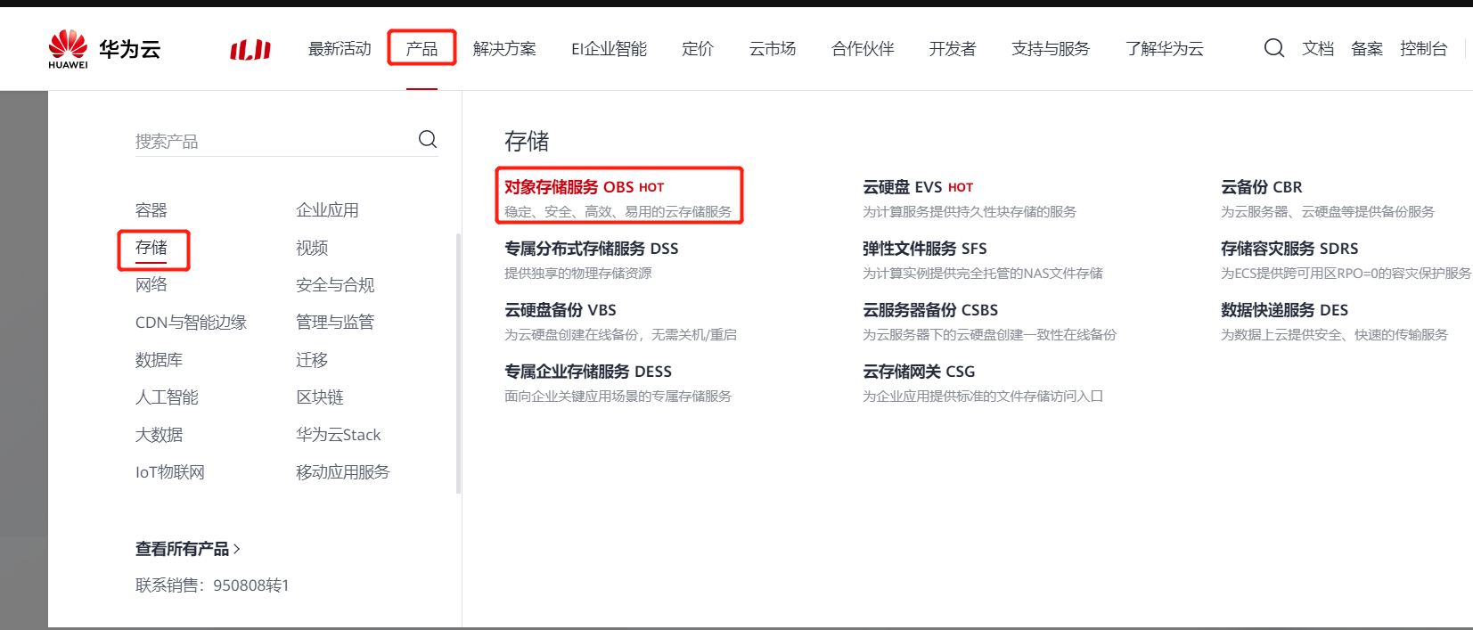Click the 存储 section heading
The width and height of the screenshot is (1473, 630).
(x=527, y=141)
